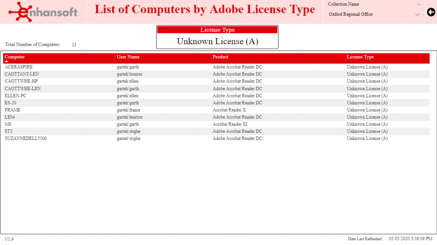The width and height of the screenshot is (437, 245).
Task: Click the License Type card header
Action: point(217,30)
